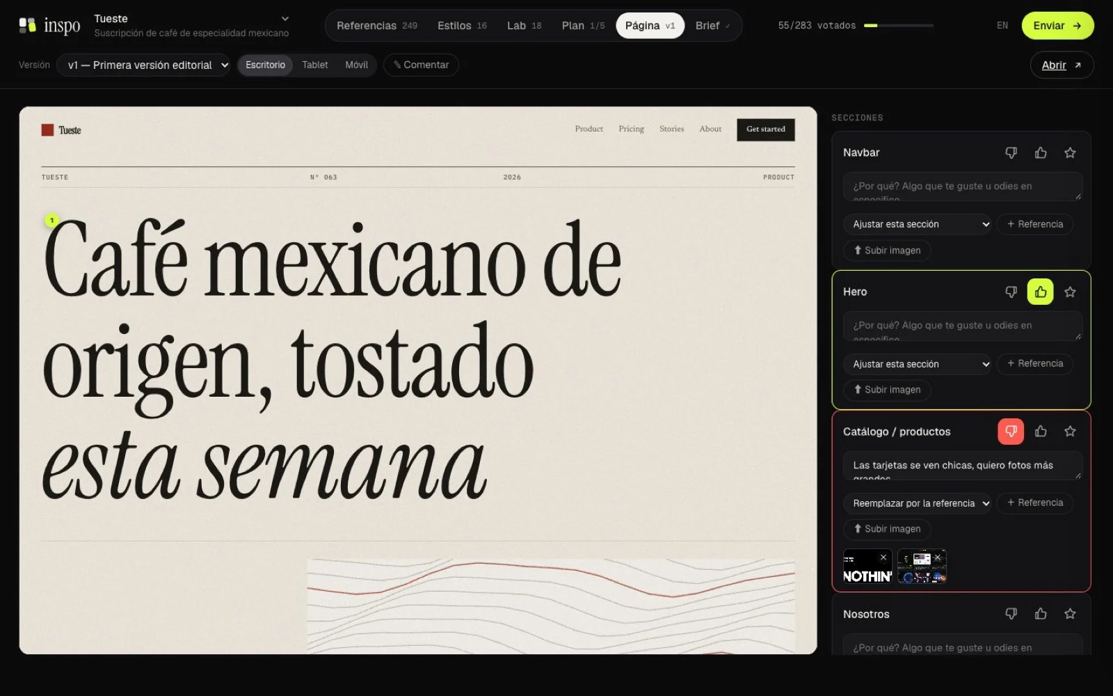The height and width of the screenshot is (696, 1113).
Task: Click the Catálogo feedback text with 'Las tarjetas'
Action: point(963,466)
